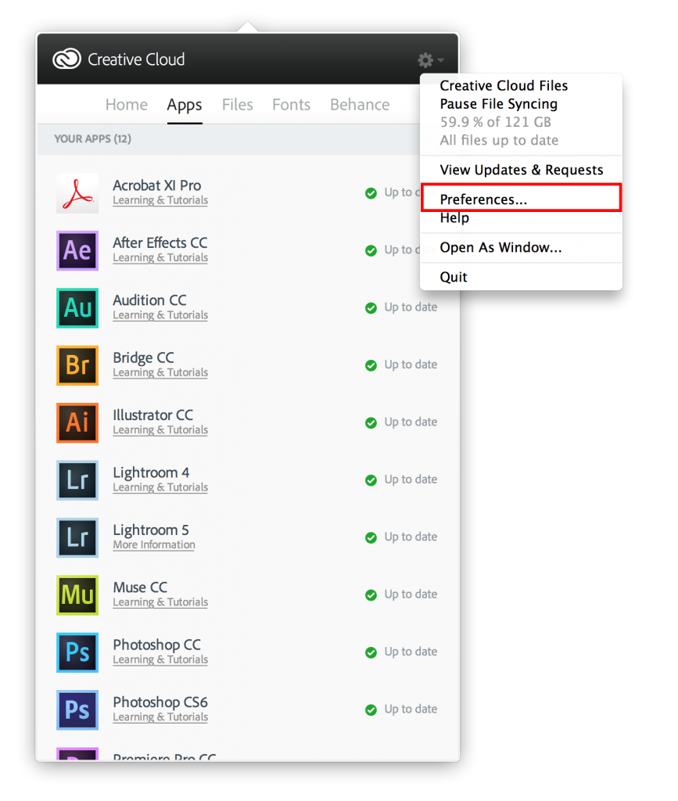
Task: Click After Effects CC green checkmark
Action: (x=371, y=250)
